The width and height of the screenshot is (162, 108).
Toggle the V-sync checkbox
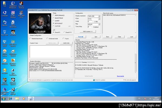pos(63,39)
